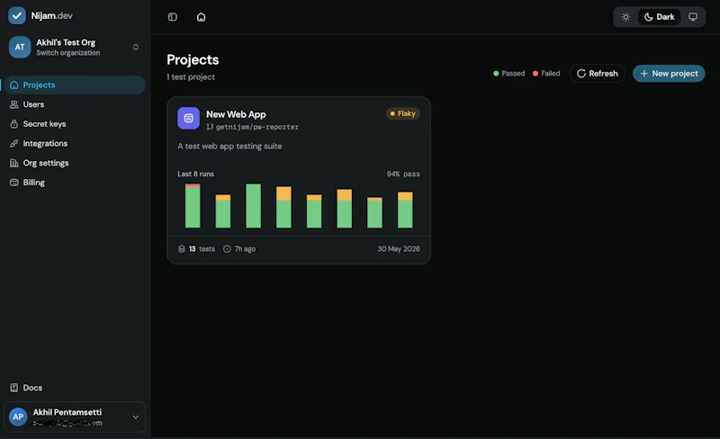Click 'A test web app testing suite' description
720x439 pixels.
point(229,146)
